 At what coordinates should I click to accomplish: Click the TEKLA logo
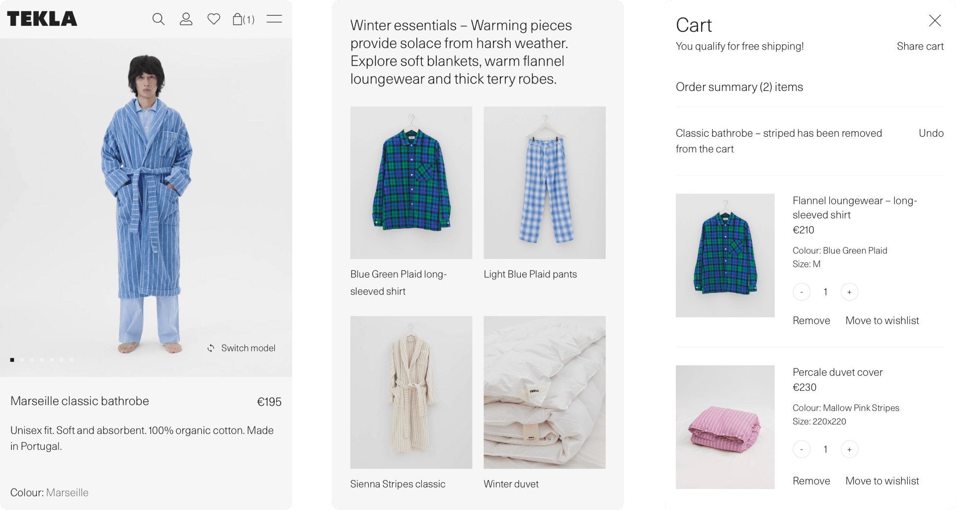point(42,19)
